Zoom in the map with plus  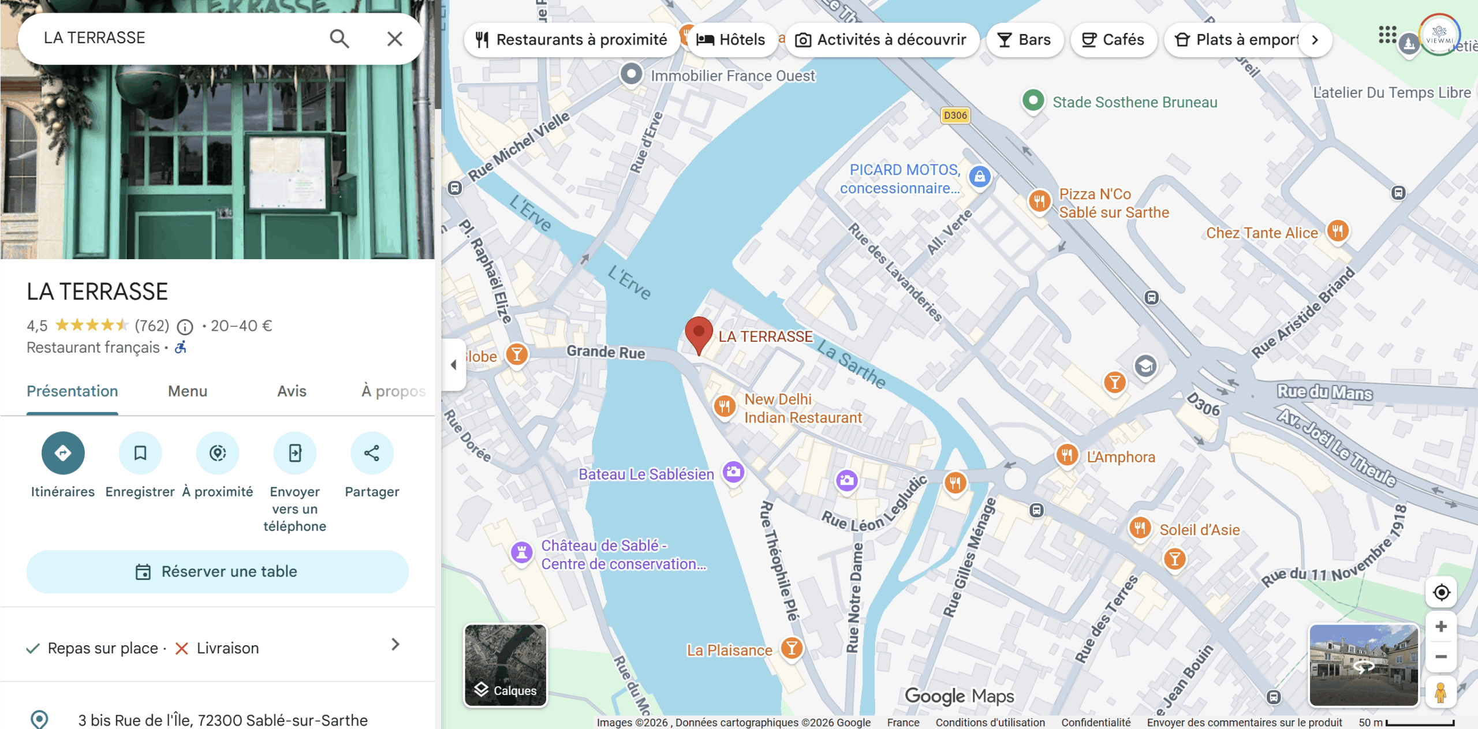pyautogui.click(x=1441, y=626)
